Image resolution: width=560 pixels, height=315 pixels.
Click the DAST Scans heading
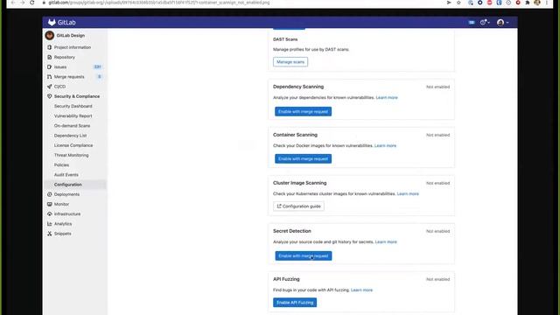coord(285,39)
